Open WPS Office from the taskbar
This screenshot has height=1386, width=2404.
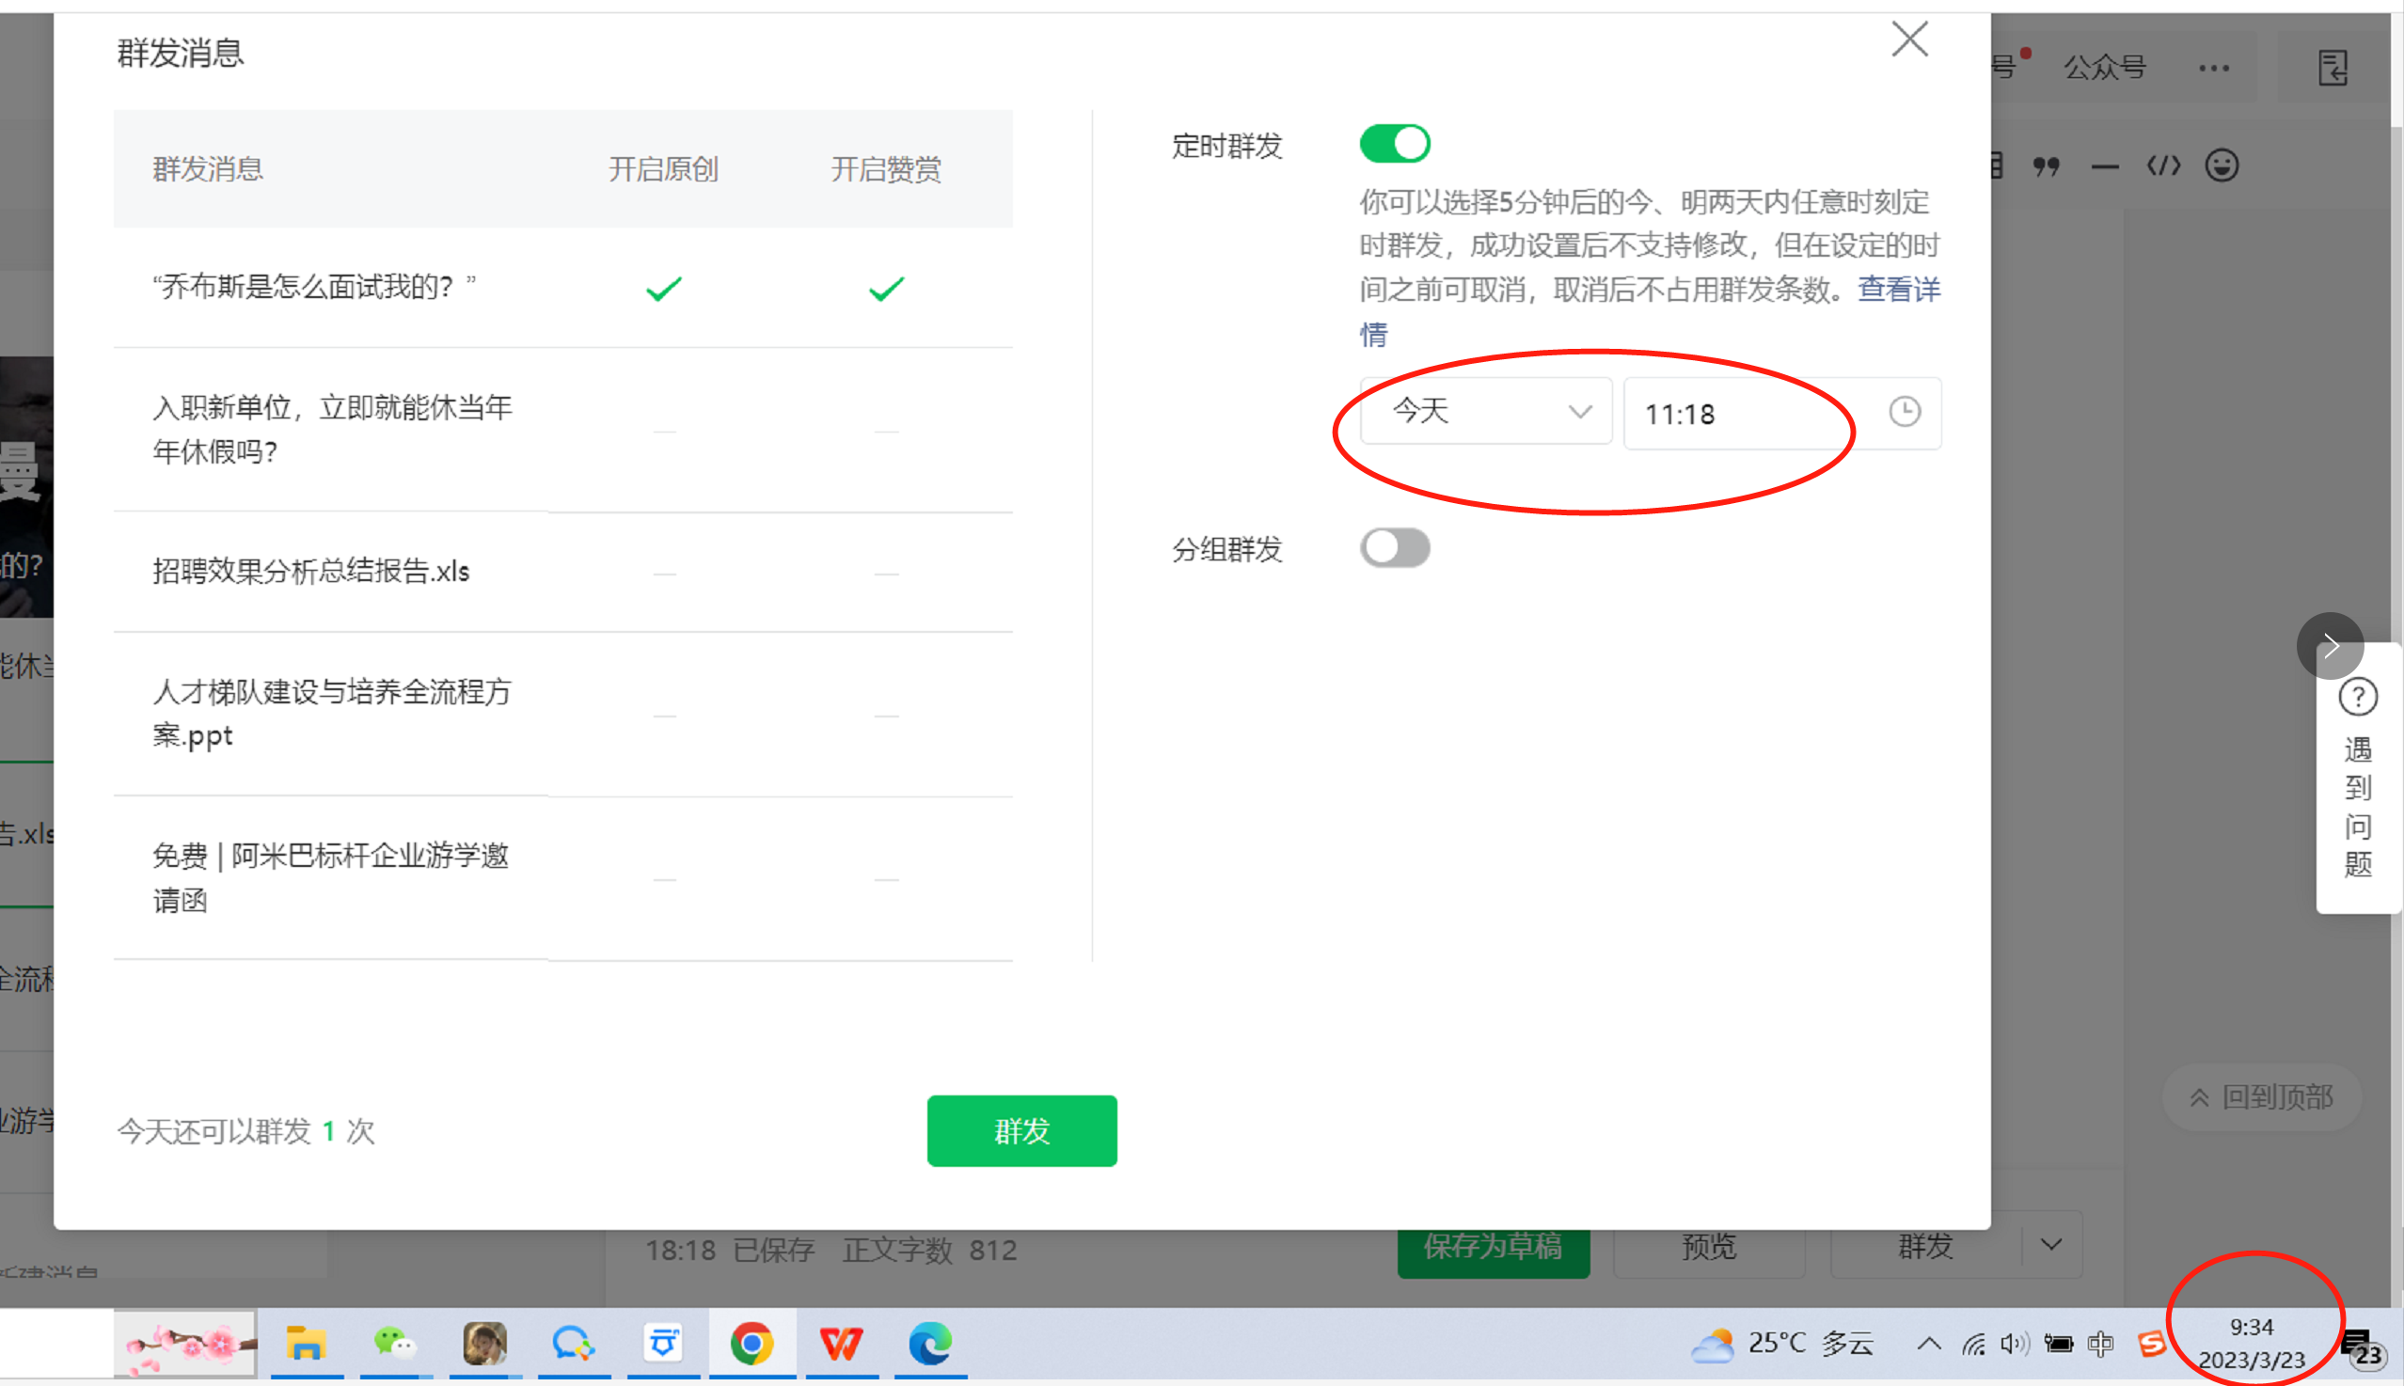[841, 1343]
